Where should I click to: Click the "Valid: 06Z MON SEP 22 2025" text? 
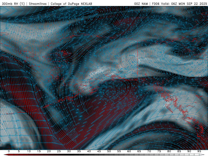click(x=184, y=4)
